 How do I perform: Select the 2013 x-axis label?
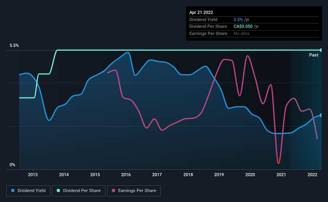pos(33,175)
